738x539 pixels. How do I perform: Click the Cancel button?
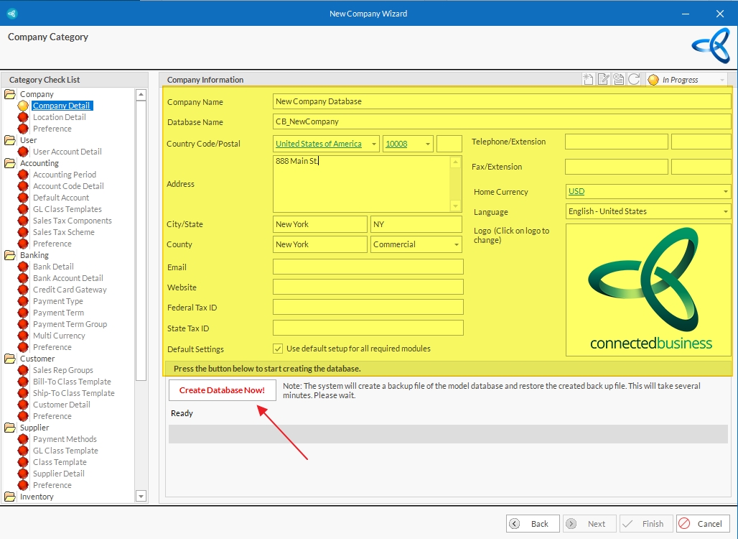coord(703,524)
